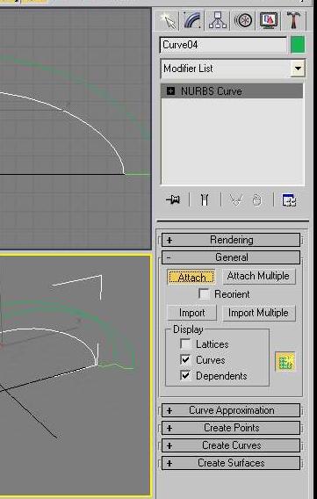Click Remove Modifier from stack icon
317x499 pixels.
pos(257,200)
